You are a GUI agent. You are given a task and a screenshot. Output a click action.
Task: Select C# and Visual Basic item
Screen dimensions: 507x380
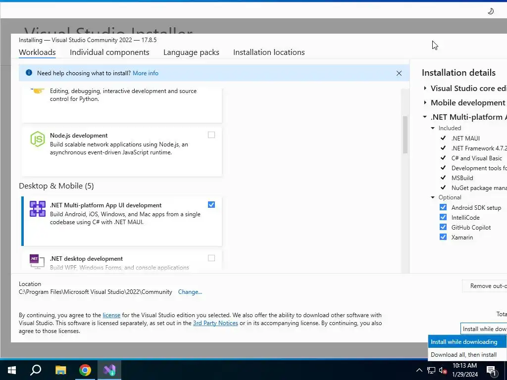pyautogui.click(x=477, y=158)
